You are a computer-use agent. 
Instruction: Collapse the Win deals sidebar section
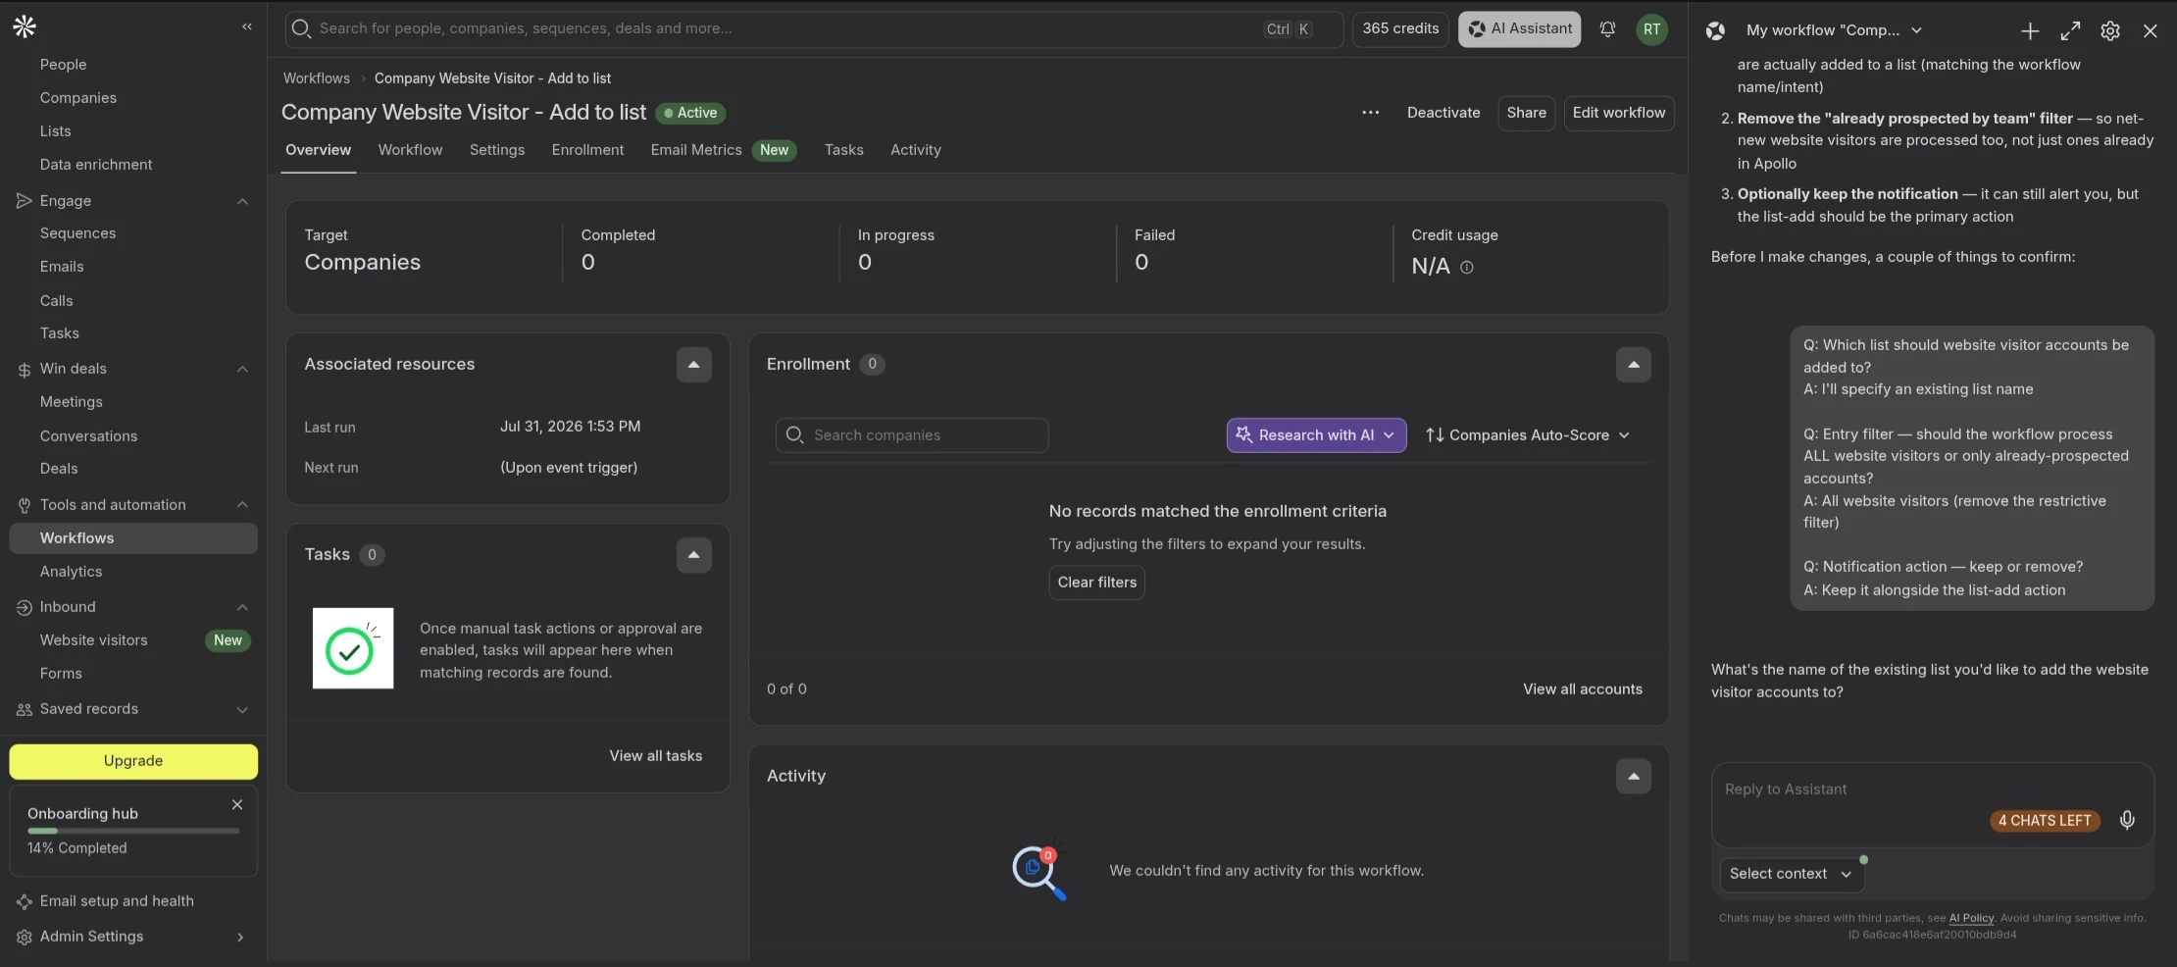(x=242, y=369)
